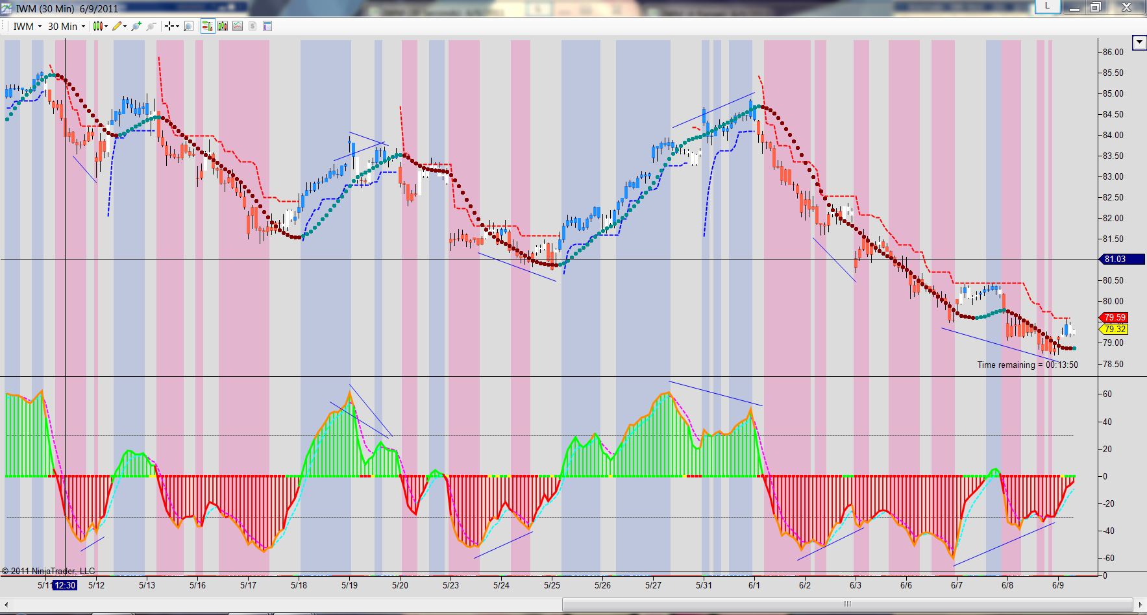Click the greyed-out Strategies dollar icon
This screenshot has width=1147, height=615.
(253, 26)
